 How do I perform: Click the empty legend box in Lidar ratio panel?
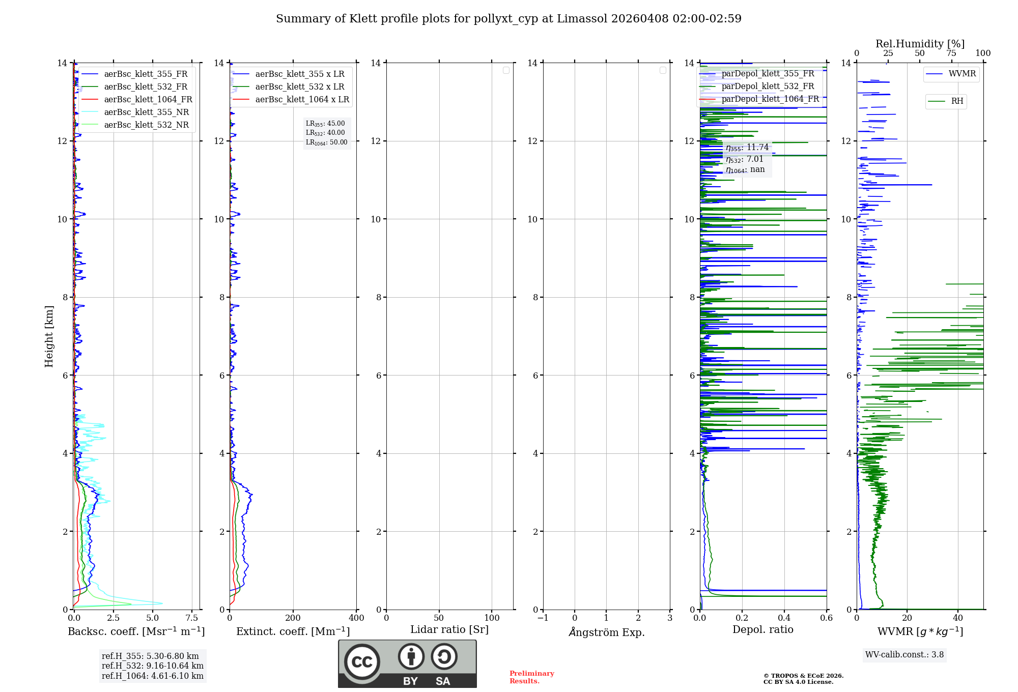coord(506,70)
